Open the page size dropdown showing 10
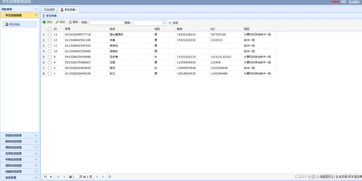This screenshot has height=181, width=362. pos(48,177)
